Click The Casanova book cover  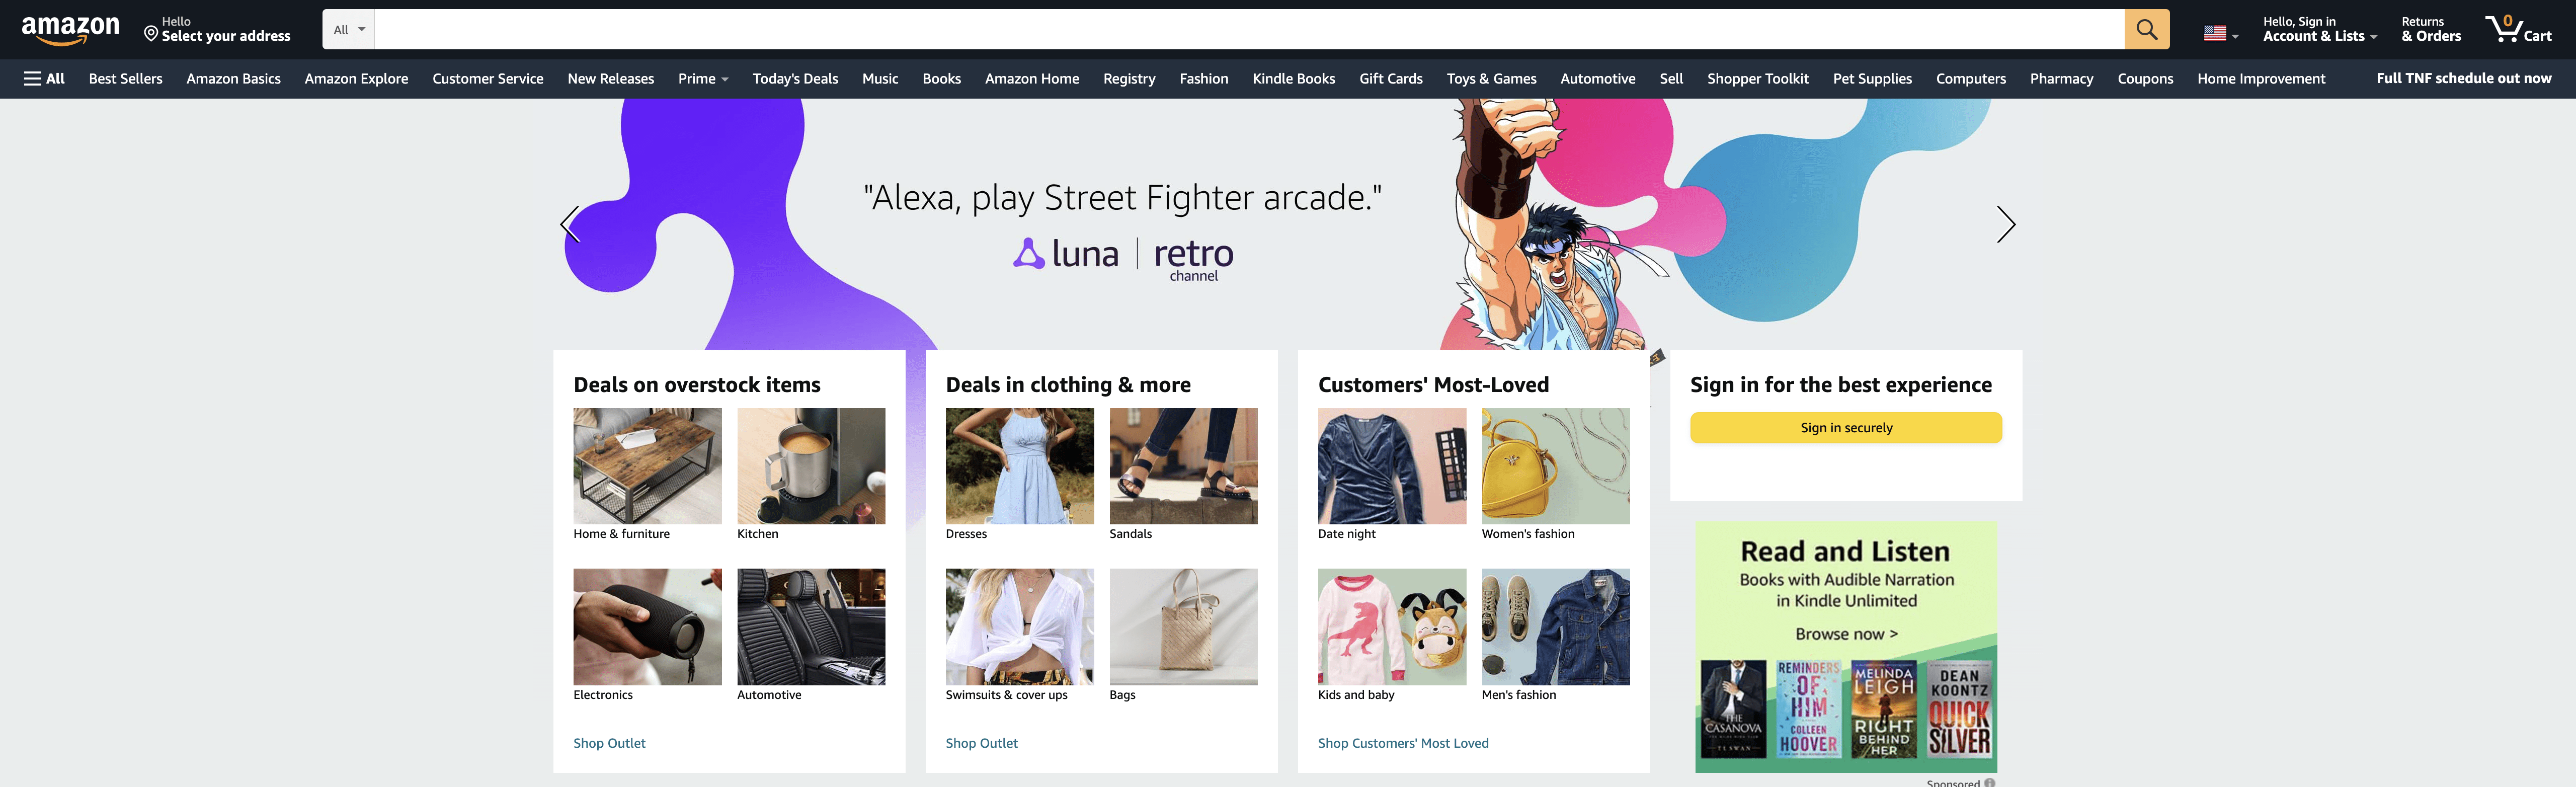1733,709
